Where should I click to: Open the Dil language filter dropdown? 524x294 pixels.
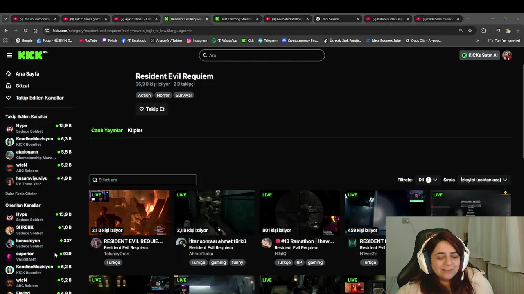click(x=428, y=180)
